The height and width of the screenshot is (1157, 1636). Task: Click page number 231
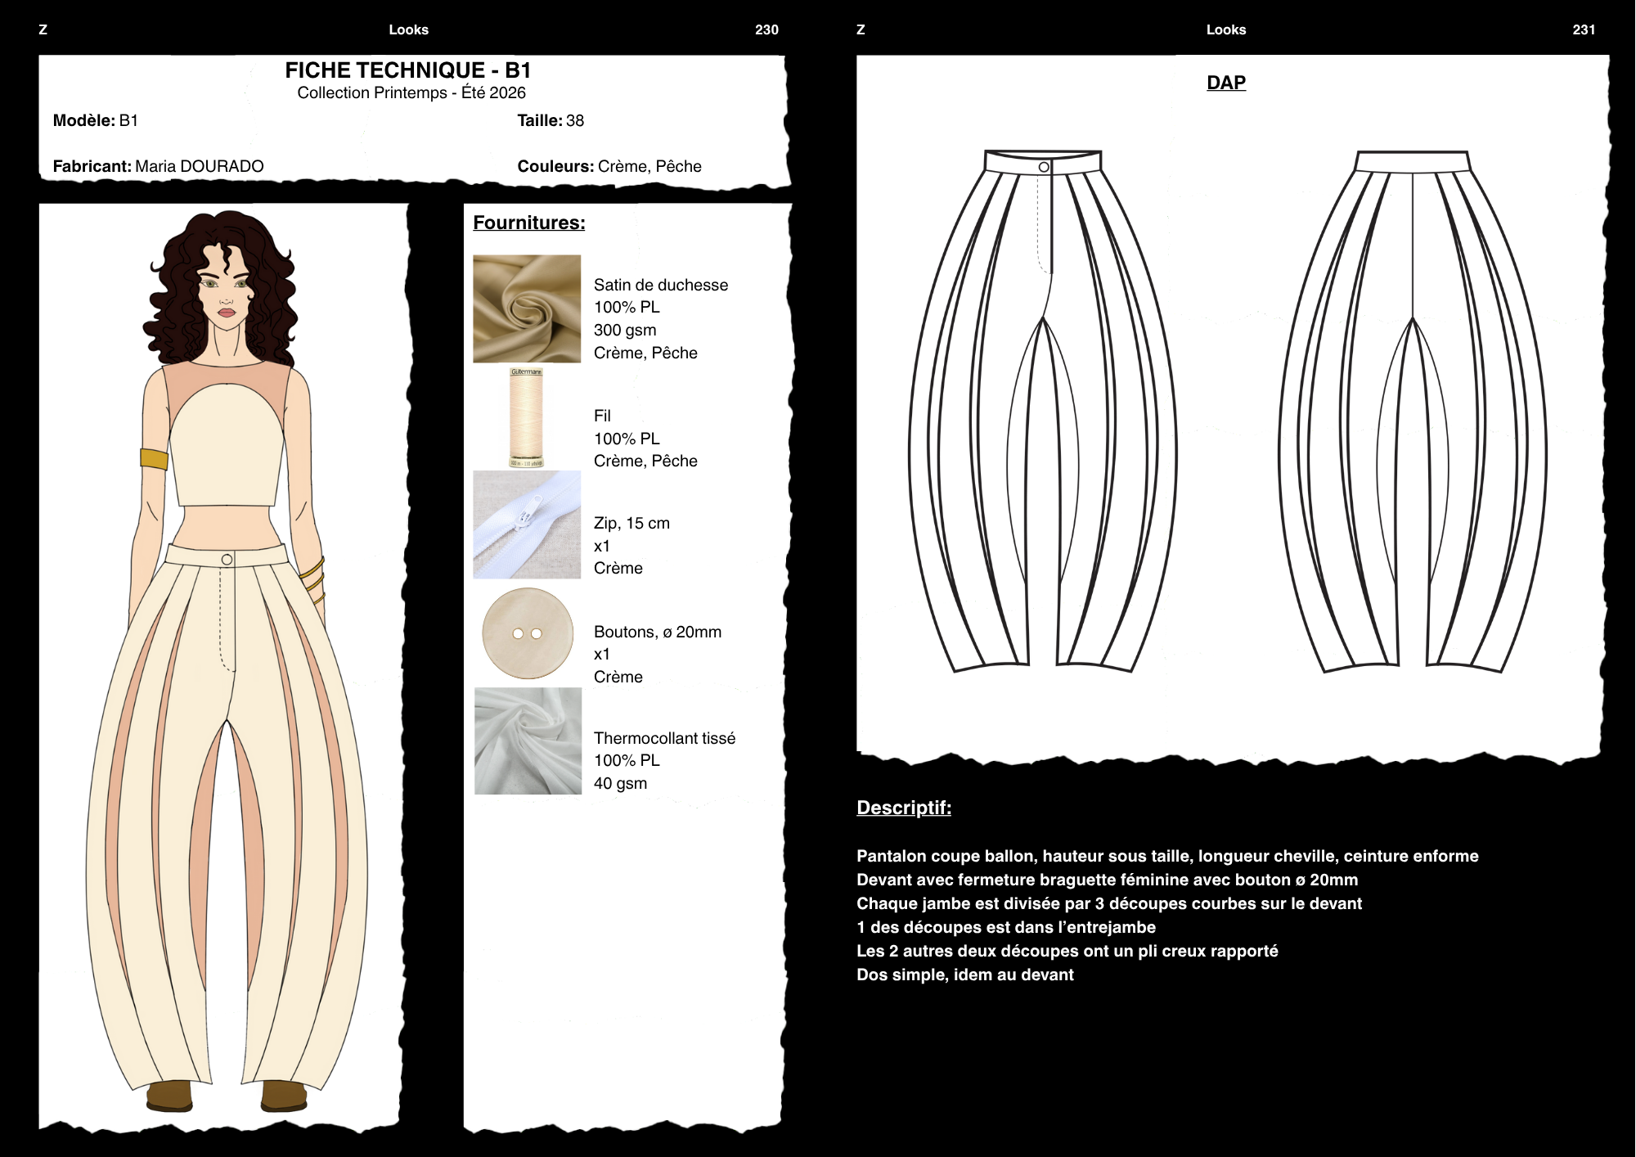pyautogui.click(x=1584, y=29)
